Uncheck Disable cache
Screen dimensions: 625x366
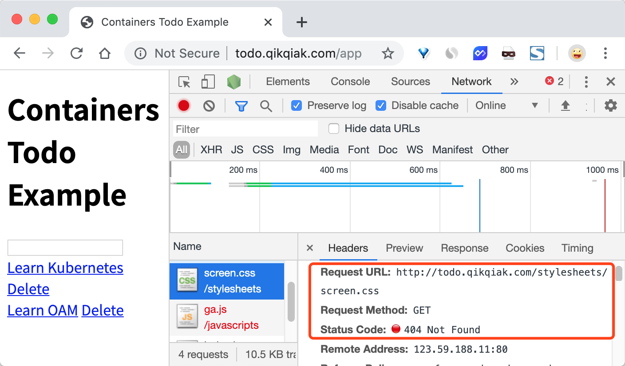[x=380, y=105]
